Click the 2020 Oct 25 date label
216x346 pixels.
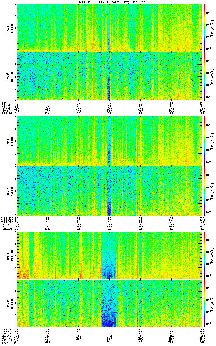click(x=8, y=345)
